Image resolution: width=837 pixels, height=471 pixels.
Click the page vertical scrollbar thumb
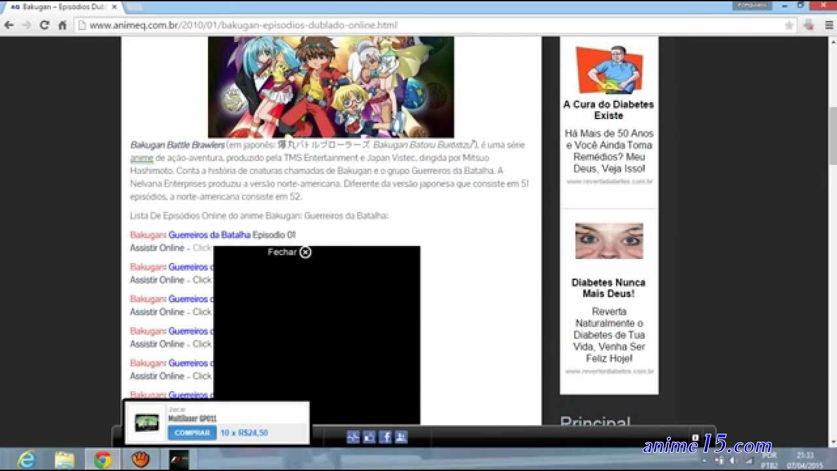[833, 136]
